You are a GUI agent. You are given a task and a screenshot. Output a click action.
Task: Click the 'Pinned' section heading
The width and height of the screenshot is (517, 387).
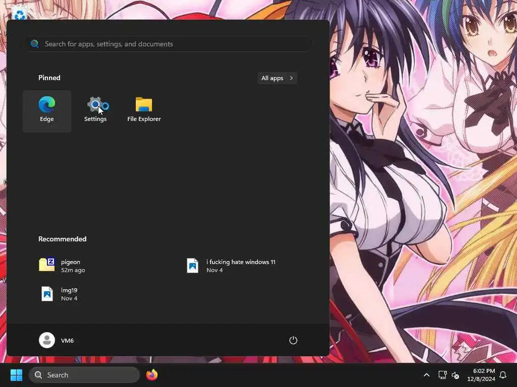tap(49, 78)
